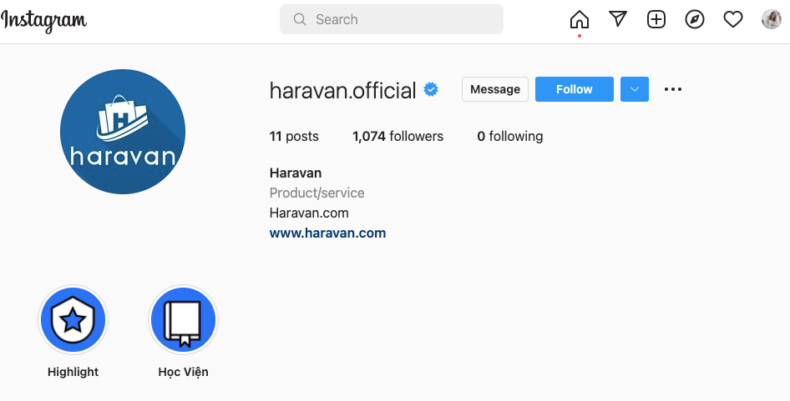Click the verified badge next to haravan.official
This screenshot has width=790, height=401.
click(x=431, y=89)
